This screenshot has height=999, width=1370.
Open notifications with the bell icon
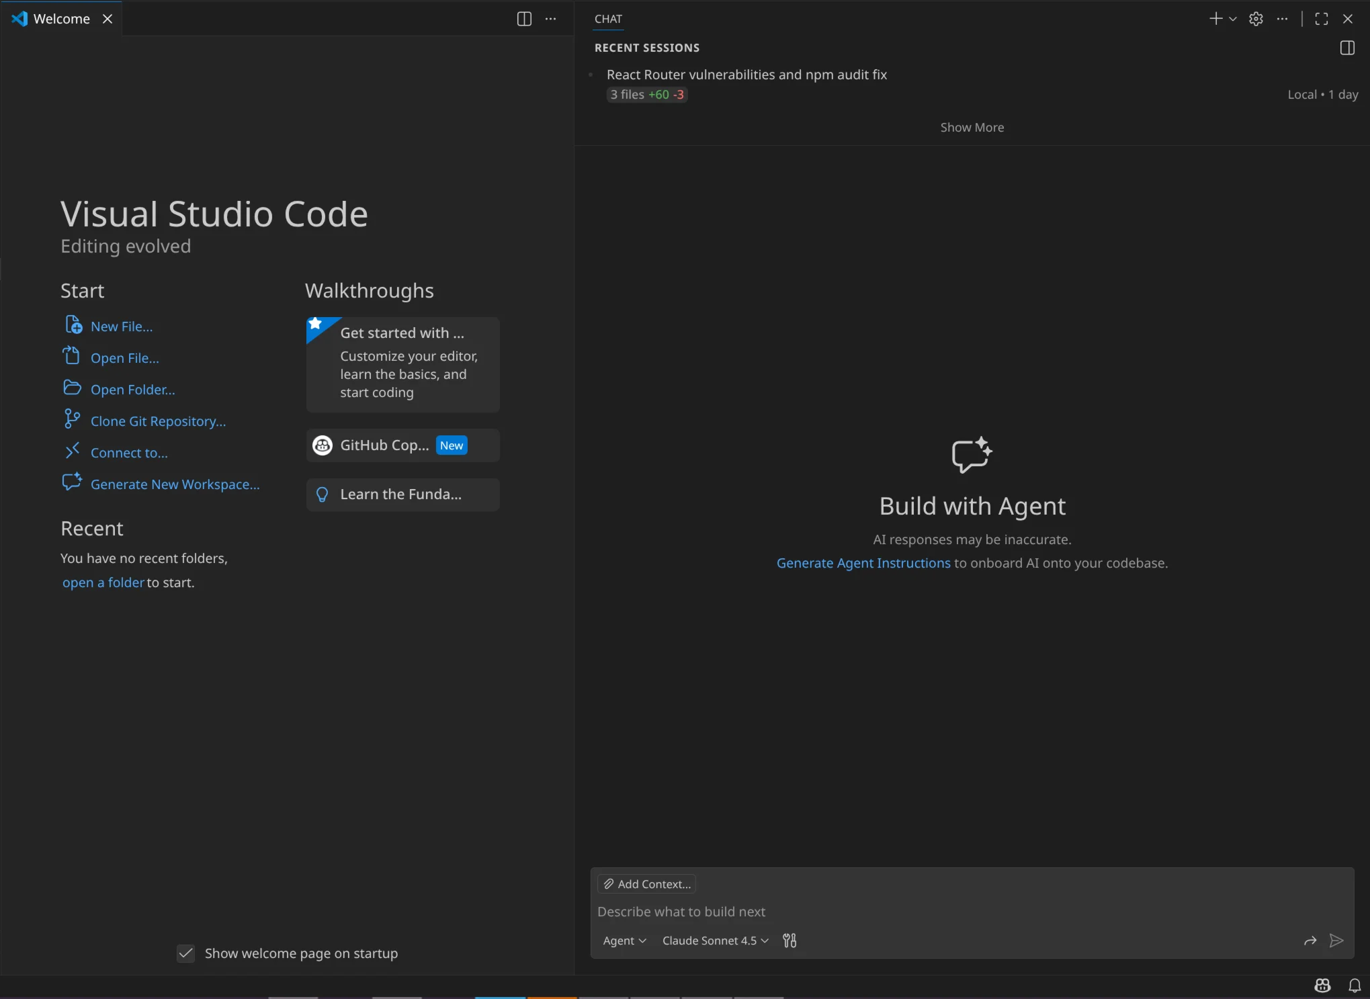(x=1355, y=986)
